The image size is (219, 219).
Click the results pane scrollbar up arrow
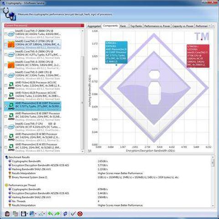(213, 157)
